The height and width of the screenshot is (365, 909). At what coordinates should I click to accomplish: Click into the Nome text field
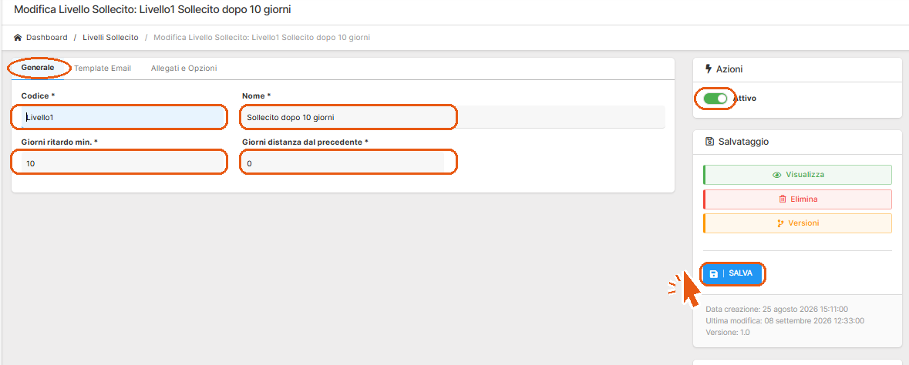[x=453, y=118]
